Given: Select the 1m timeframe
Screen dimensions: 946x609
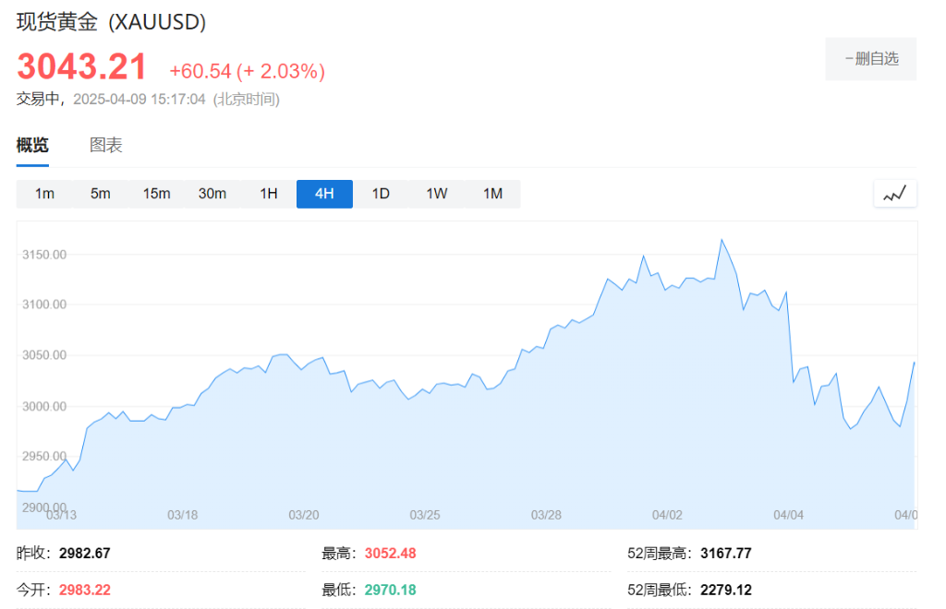Looking at the screenshot, I should (44, 194).
